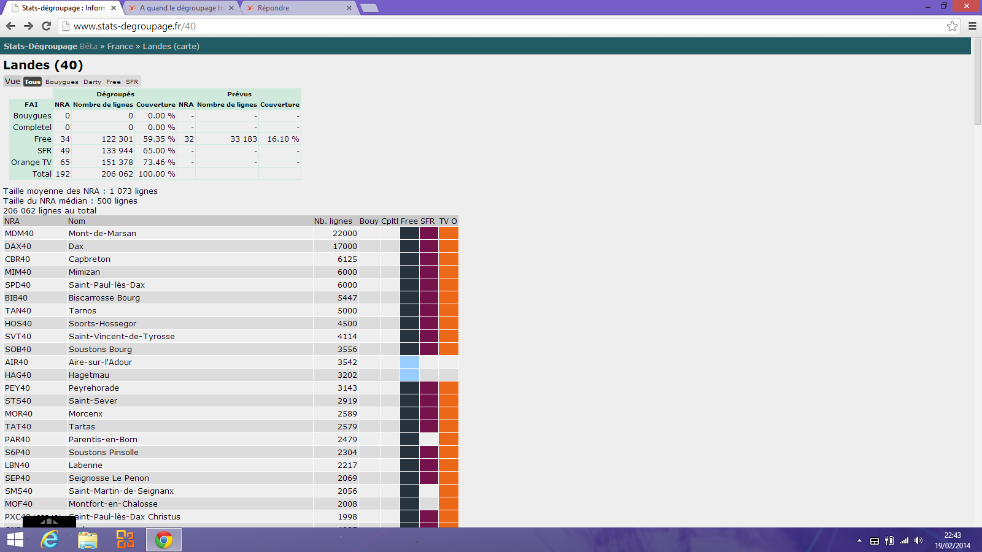This screenshot has height=552, width=982.
Task: Filter view by Darty
Action: coord(92,82)
